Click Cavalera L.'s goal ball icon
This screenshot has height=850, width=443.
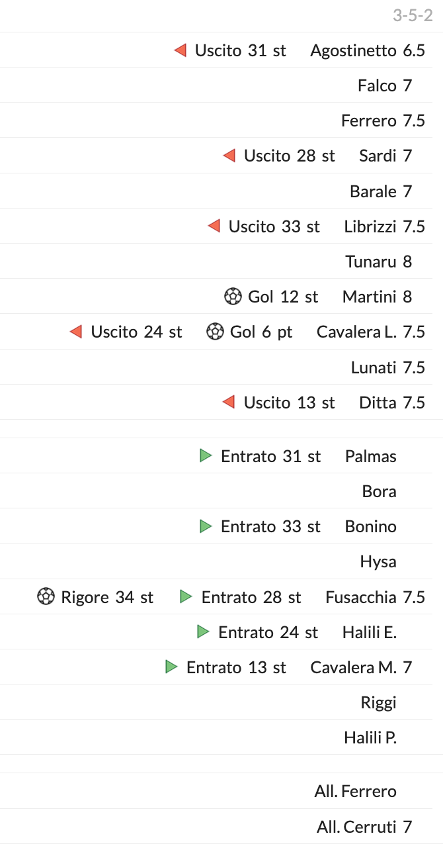[x=215, y=332]
